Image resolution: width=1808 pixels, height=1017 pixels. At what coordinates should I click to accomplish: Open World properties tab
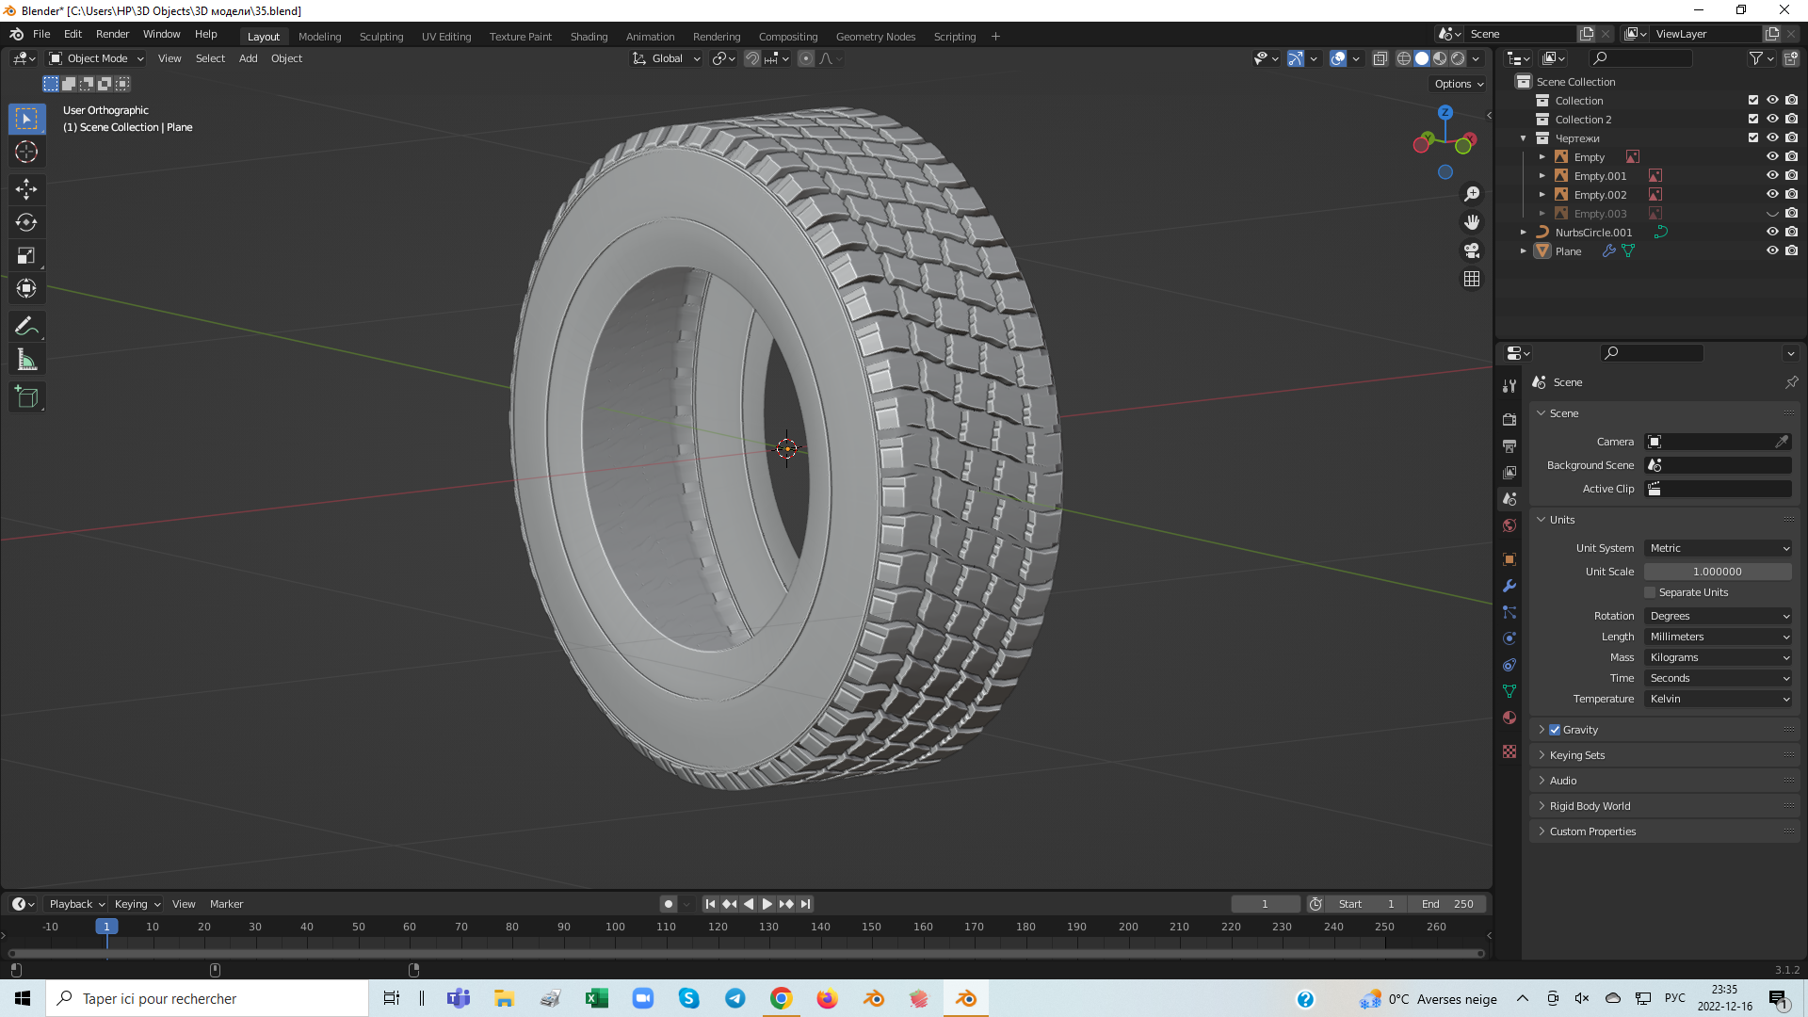pos(1509,525)
